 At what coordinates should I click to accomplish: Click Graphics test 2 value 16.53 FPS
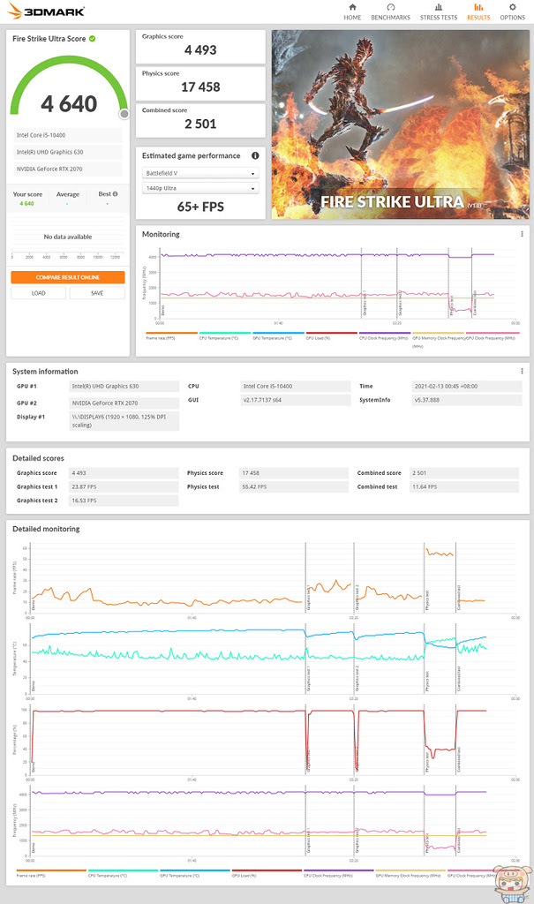coord(124,501)
